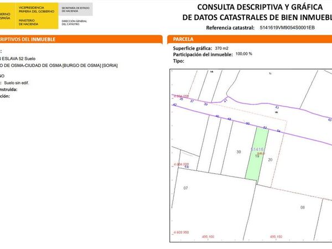Click the green highlighted parcel 19
The height and width of the screenshot is (249, 332).
pos(257,153)
